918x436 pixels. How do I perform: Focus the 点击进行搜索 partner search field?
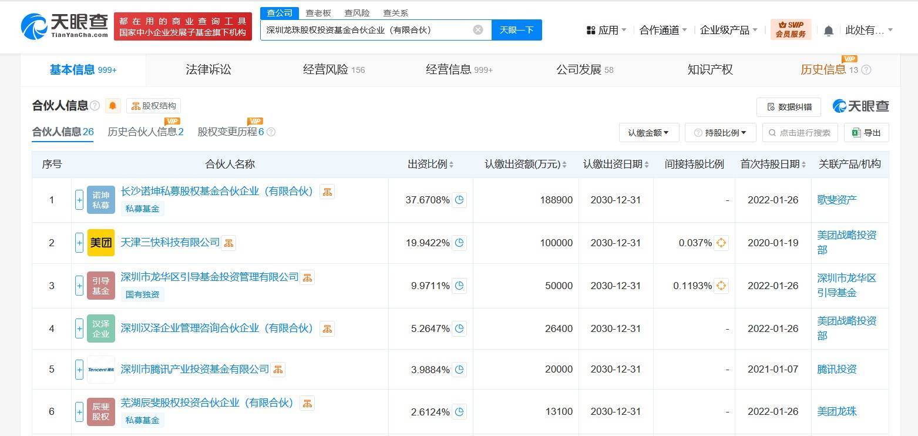(x=800, y=133)
